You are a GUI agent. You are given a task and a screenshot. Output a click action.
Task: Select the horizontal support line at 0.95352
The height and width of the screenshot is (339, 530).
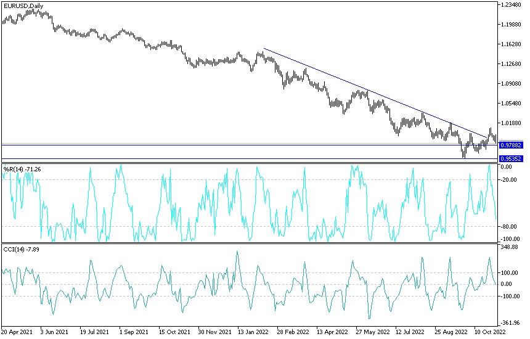click(250, 159)
